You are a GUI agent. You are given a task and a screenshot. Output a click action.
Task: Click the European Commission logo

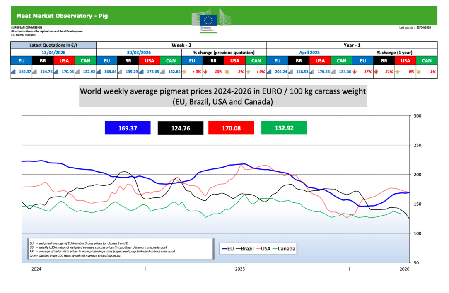tap(208, 20)
